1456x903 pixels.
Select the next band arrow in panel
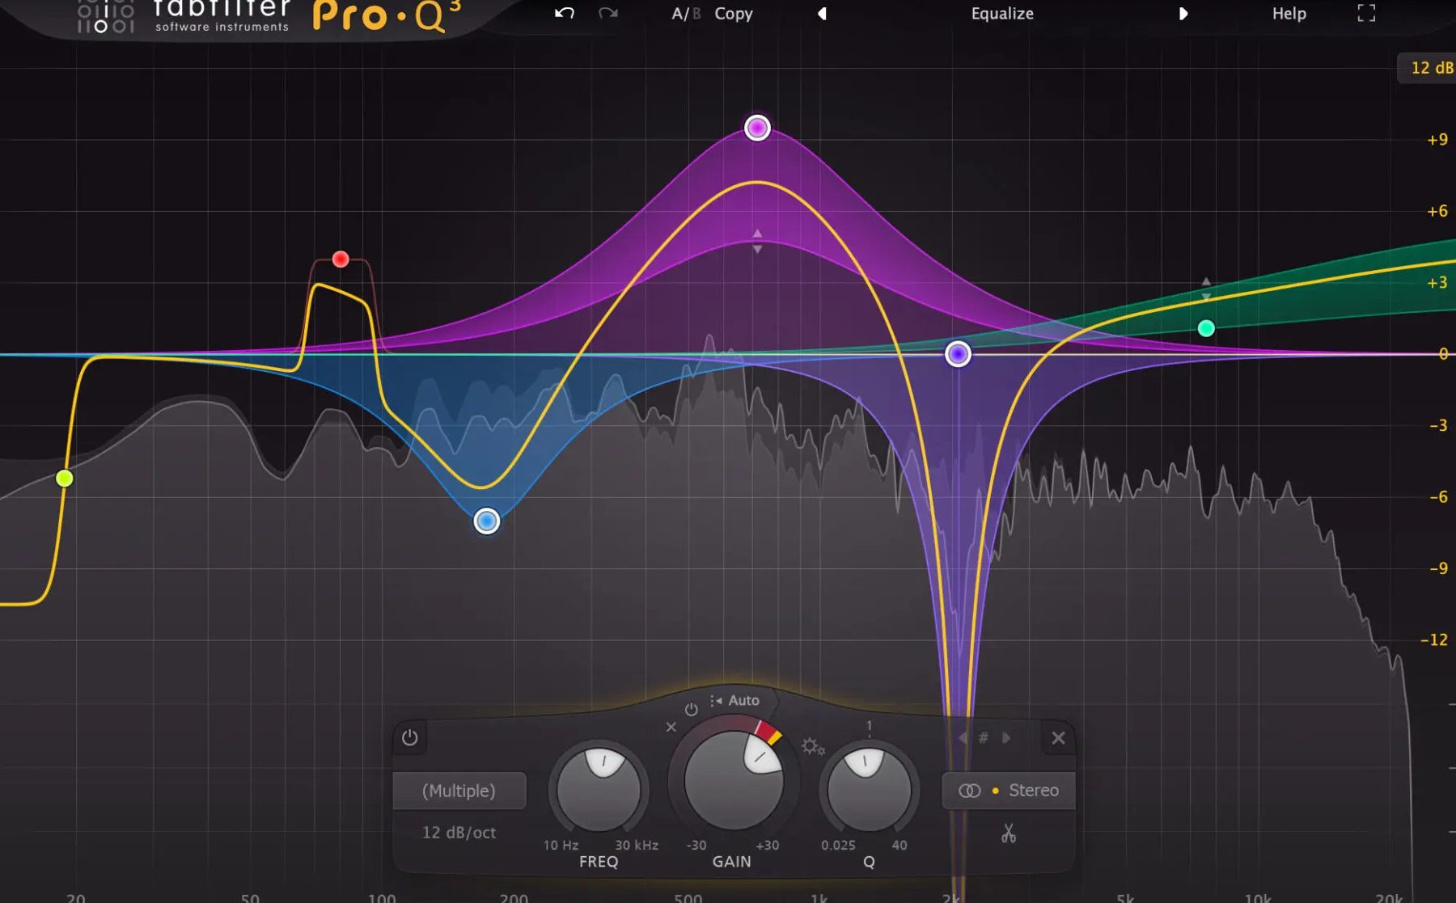click(1006, 738)
